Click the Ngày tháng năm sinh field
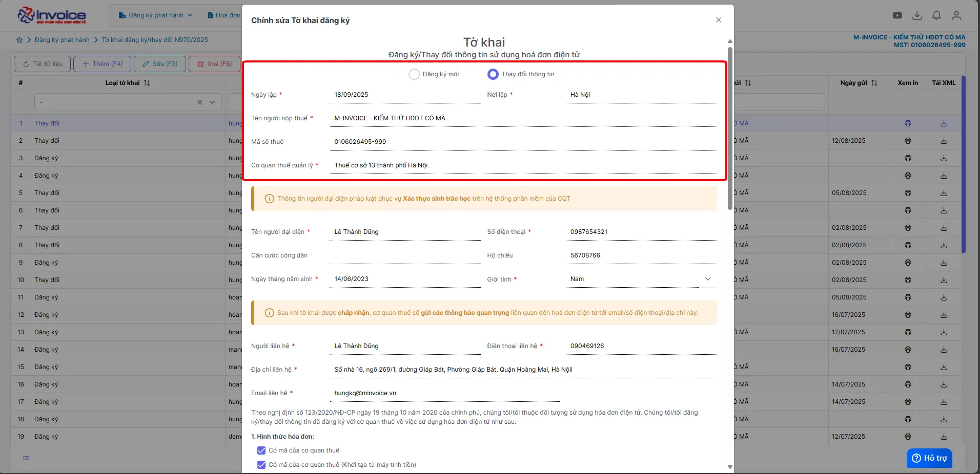Viewport: 980px width, 474px height. tap(405, 279)
